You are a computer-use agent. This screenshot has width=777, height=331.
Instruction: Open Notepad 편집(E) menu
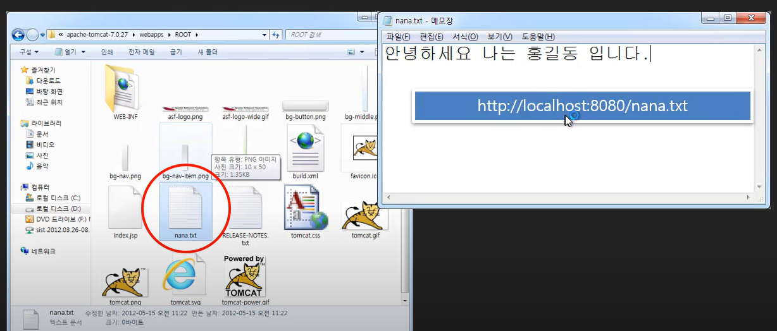pos(432,37)
